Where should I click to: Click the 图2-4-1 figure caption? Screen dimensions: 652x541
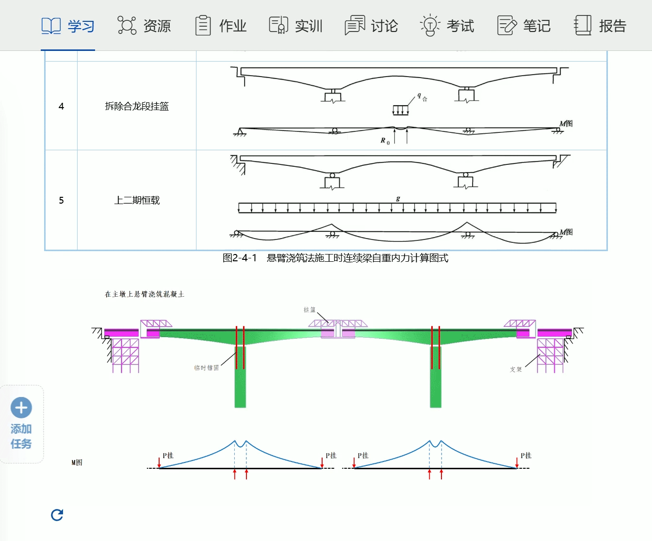[335, 258]
